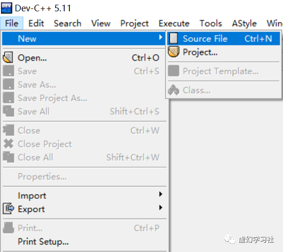Click the Project Template icon
The width and height of the screenshot is (283, 252).
(x=174, y=71)
